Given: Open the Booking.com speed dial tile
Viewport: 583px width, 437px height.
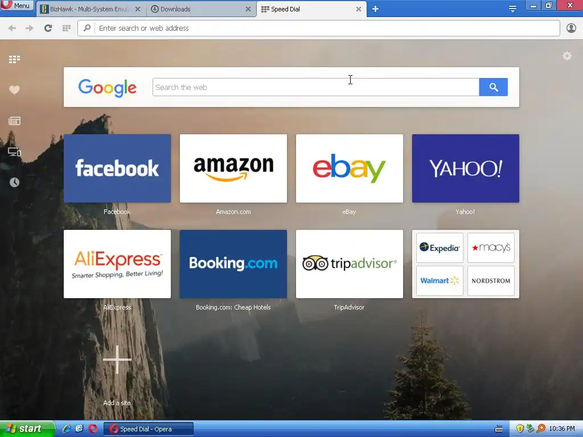Looking at the screenshot, I should click(x=233, y=264).
